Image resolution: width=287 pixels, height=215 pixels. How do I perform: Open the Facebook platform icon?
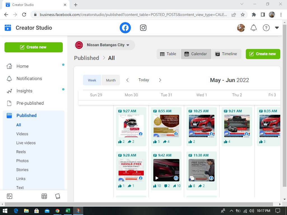pos(125,28)
